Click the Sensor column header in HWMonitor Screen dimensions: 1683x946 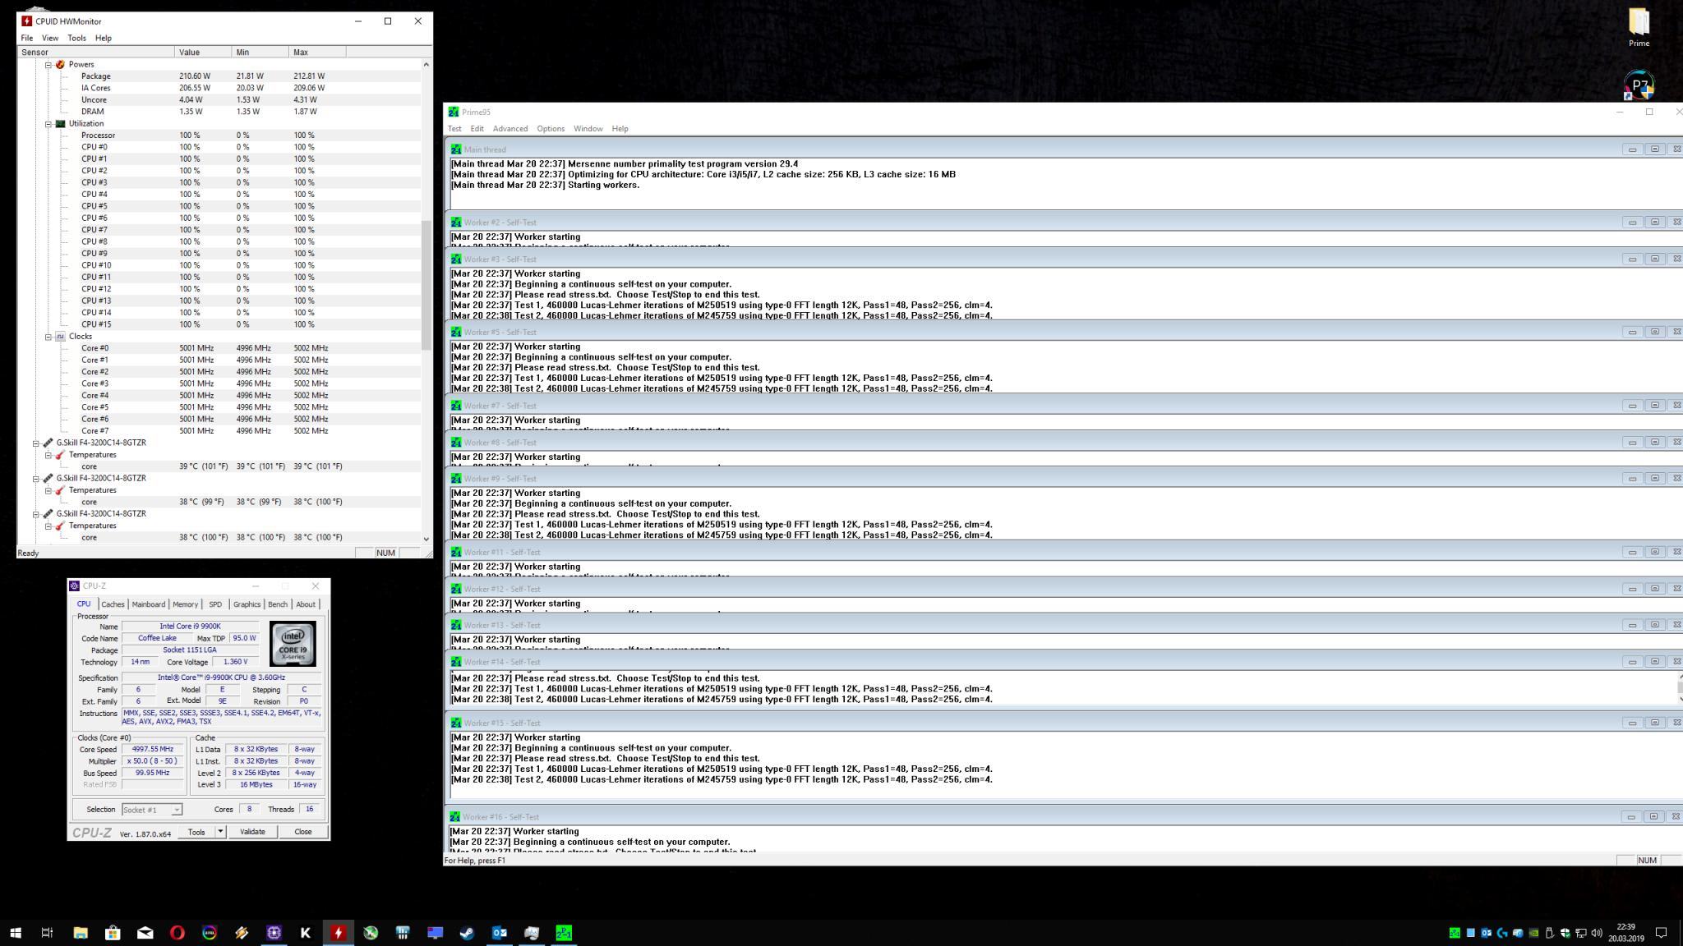[96, 52]
